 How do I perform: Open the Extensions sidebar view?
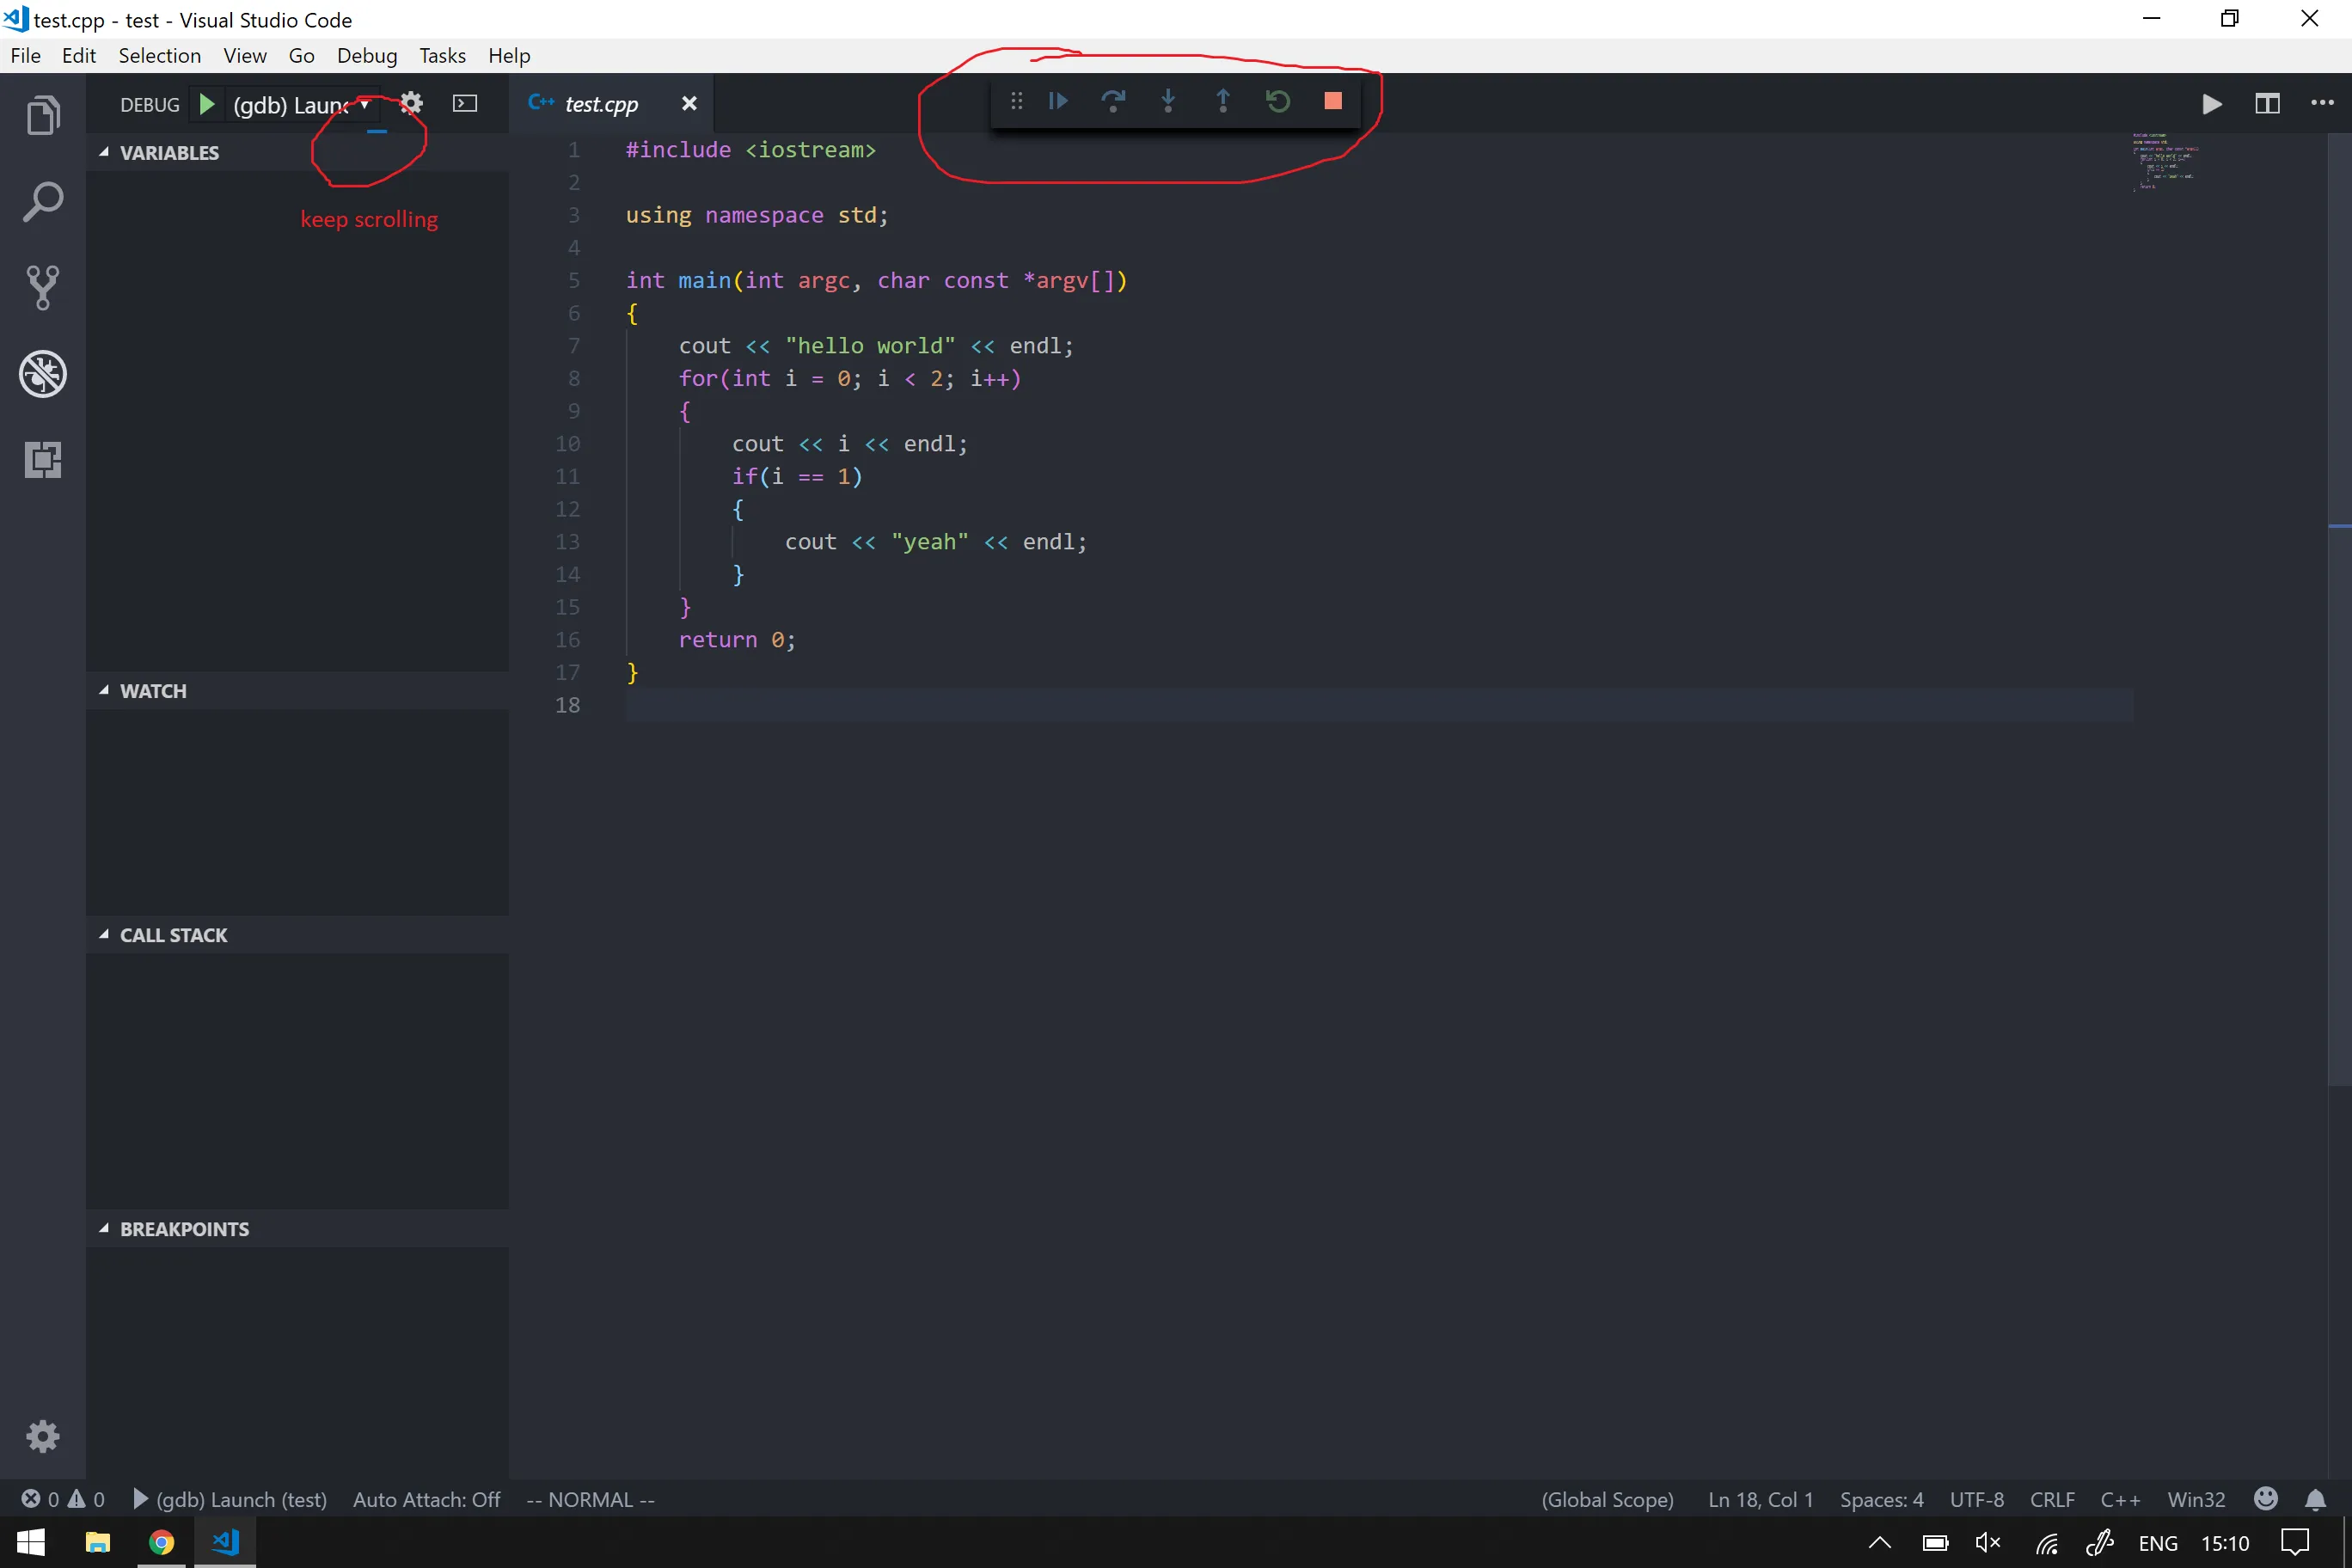pyautogui.click(x=42, y=460)
